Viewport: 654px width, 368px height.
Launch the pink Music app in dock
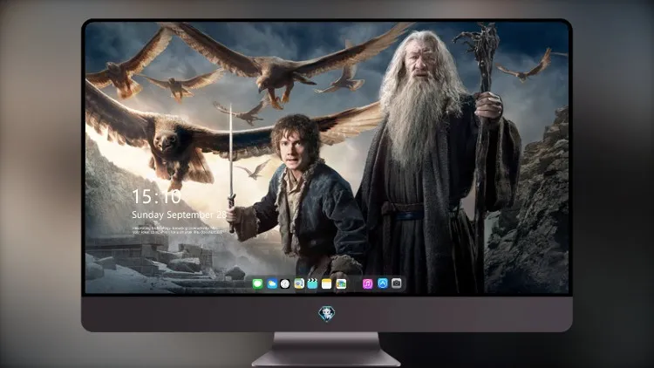point(367,283)
